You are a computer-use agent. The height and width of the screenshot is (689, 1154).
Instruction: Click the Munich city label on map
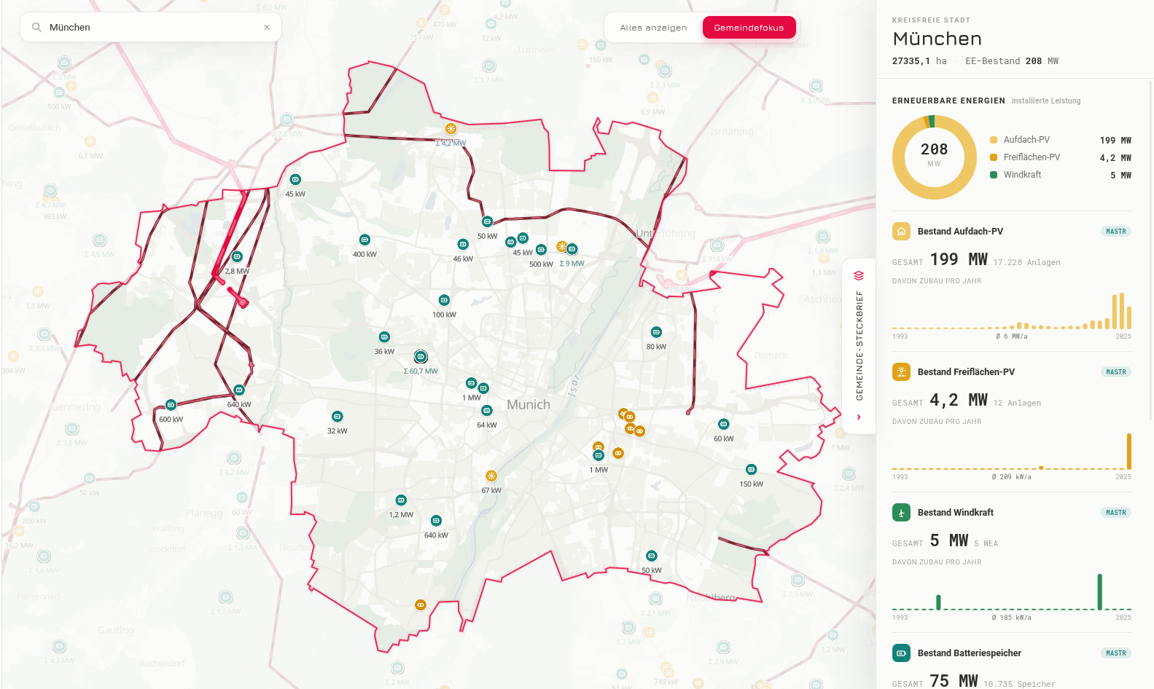pyautogui.click(x=529, y=405)
